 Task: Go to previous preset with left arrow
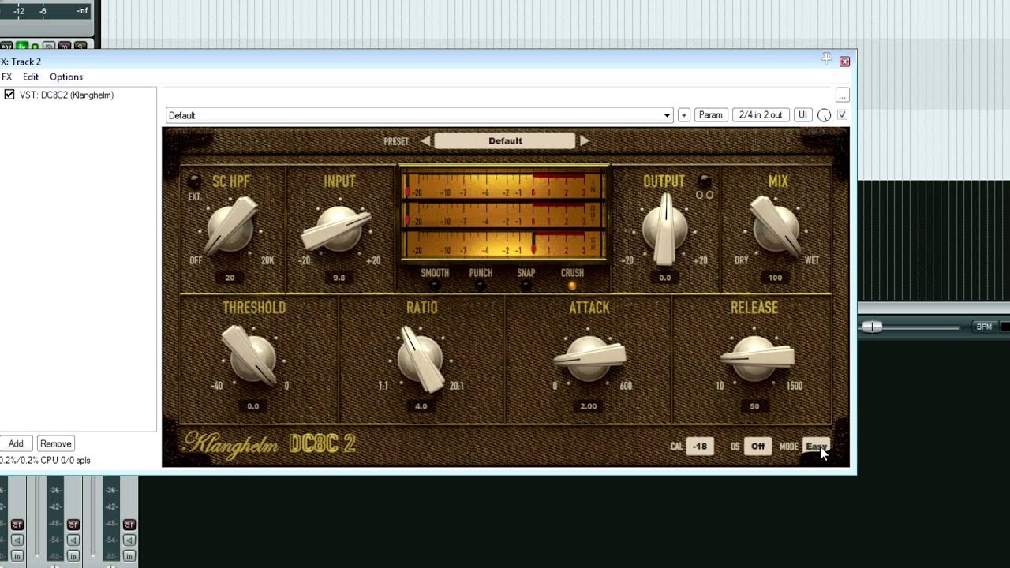pos(425,141)
